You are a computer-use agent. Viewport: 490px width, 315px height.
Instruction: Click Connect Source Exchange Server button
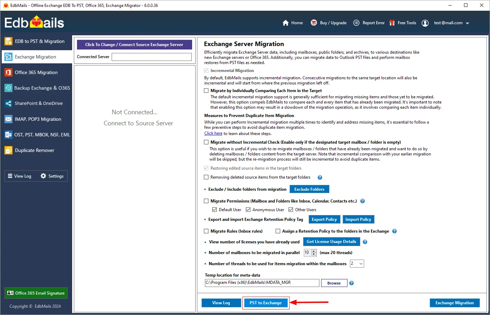[x=134, y=45]
